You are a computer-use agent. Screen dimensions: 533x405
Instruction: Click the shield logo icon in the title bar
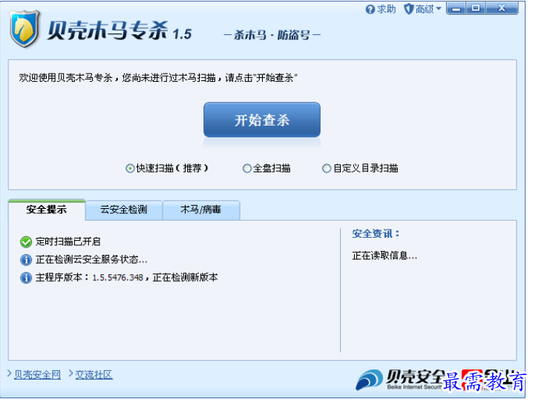(24, 29)
